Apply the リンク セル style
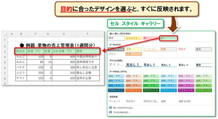The width and height of the screenshot is (218, 119). click(151, 49)
